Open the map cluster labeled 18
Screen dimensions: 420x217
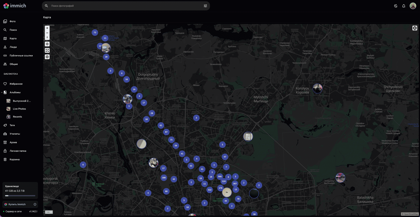187,207
